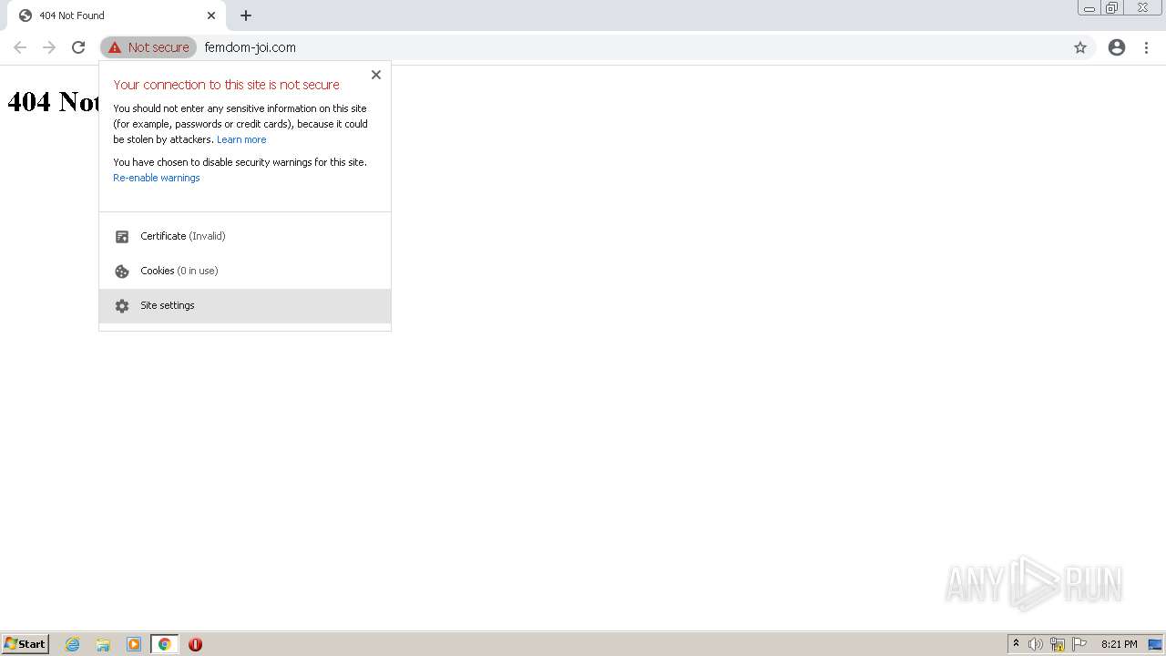This screenshot has width=1166, height=656.
Task: Open the volume speaker tray icon
Action: pos(1036,644)
